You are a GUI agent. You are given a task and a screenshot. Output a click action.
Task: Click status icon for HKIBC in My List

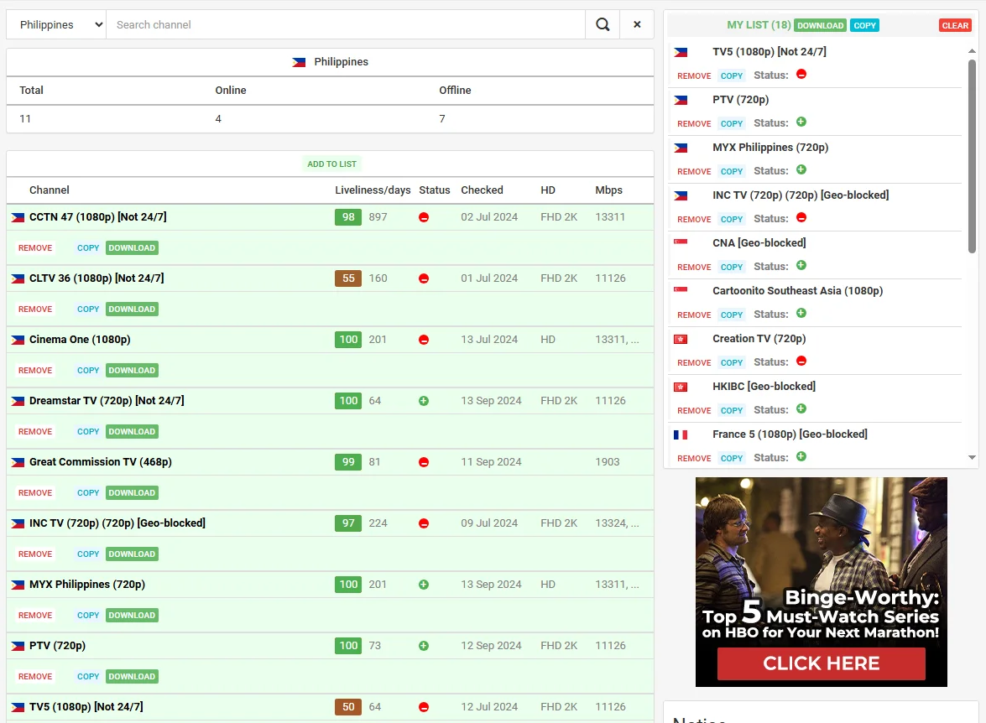coord(801,408)
